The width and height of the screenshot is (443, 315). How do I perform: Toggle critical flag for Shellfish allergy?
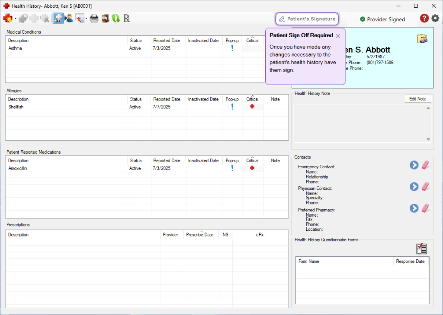[x=252, y=107]
